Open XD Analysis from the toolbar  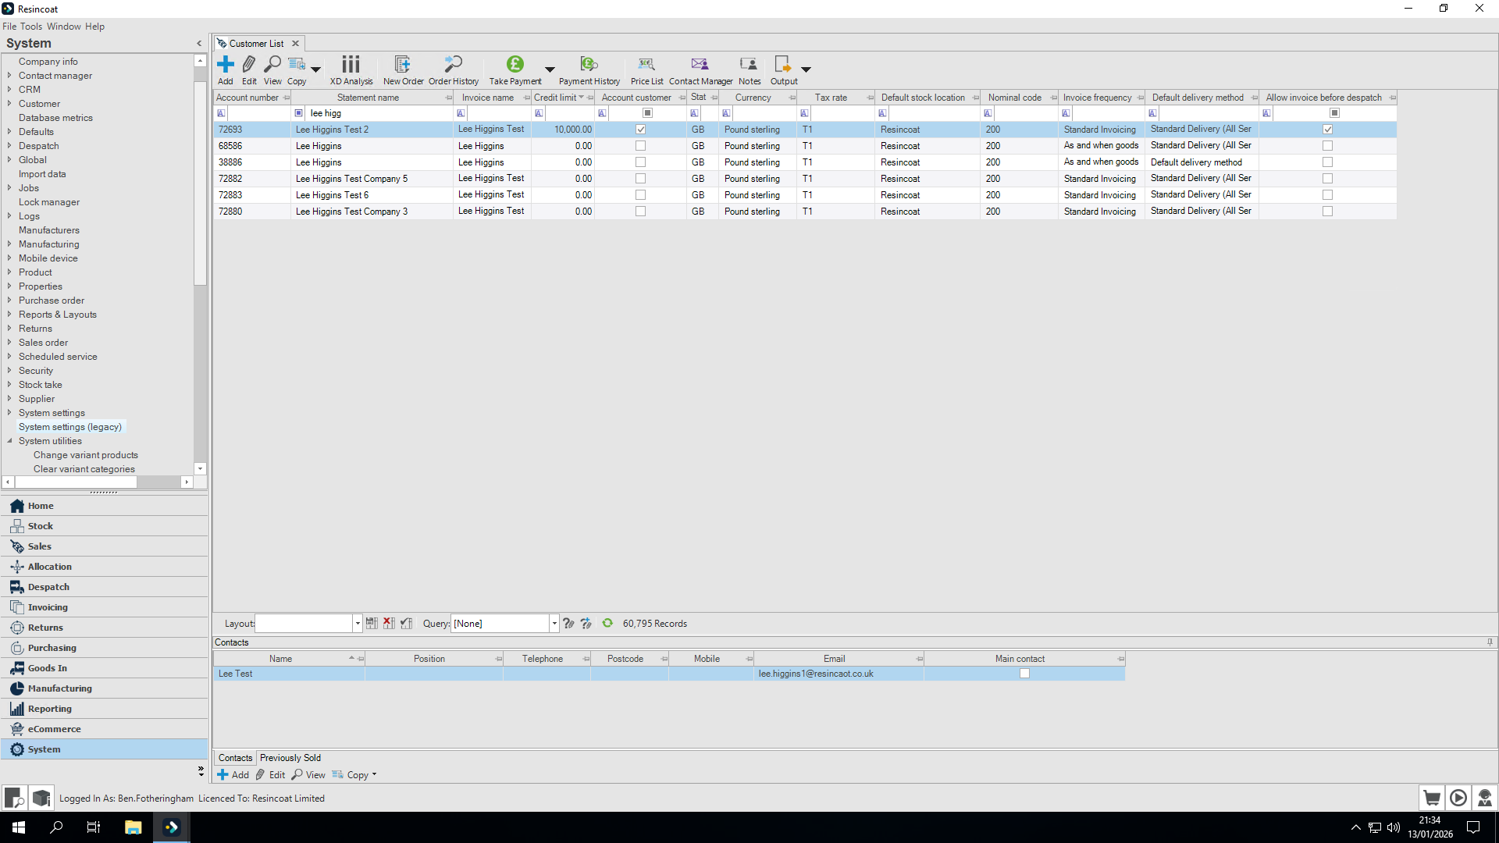351,69
